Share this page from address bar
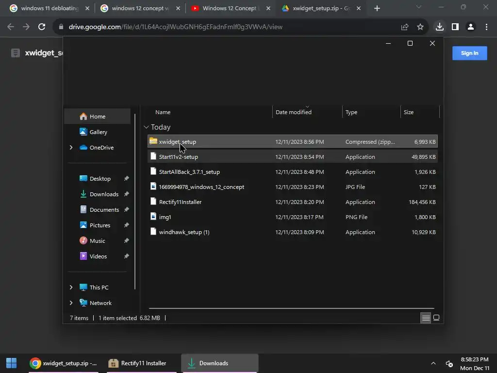The width and height of the screenshot is (497, 373). tap(405, 27)
